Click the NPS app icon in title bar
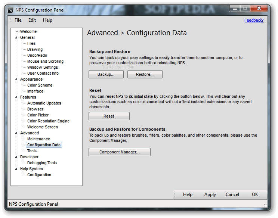The height and width of the screenshot is (218, 278). [10, 10]
